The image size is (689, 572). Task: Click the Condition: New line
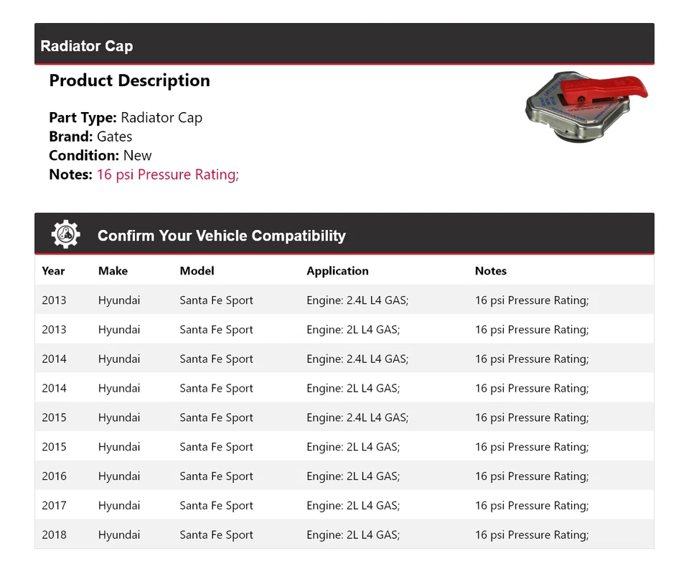tap(100, 155)
